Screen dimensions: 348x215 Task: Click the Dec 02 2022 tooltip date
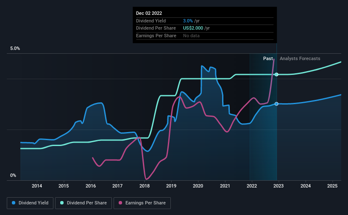[149, 13]
